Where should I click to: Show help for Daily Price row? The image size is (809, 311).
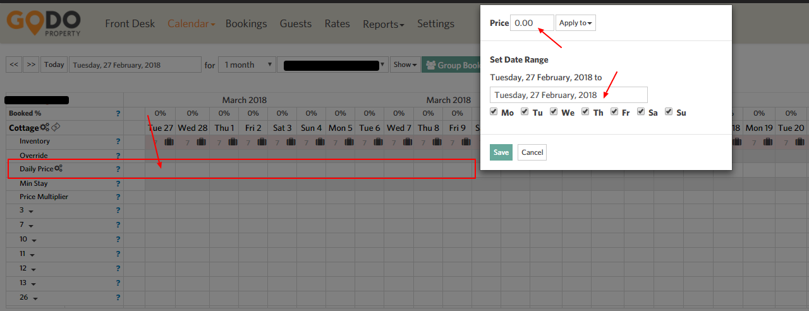(118, 169)
